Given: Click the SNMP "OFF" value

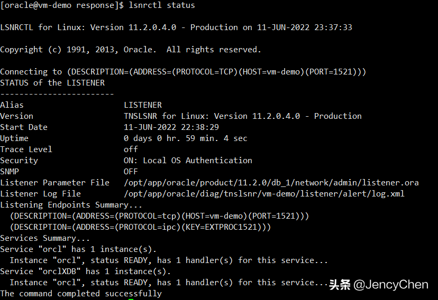Looking at the screenshot, I should (x=131, y=172).
